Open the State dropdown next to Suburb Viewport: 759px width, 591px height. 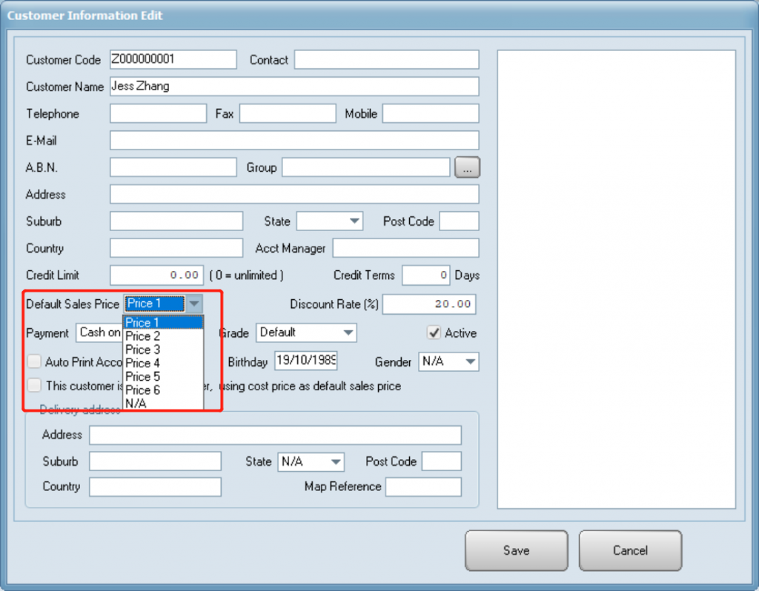click(x=354, y=221)
